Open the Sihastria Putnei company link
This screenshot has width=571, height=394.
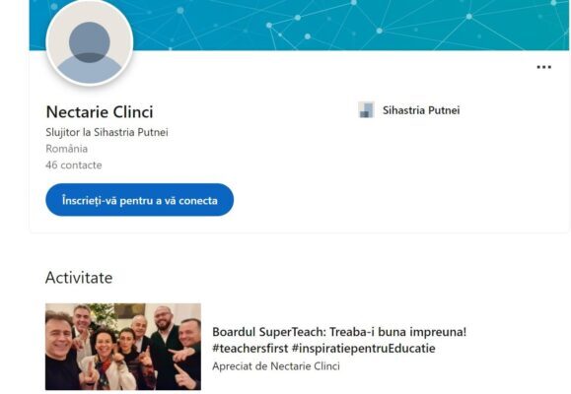(421, 110)
